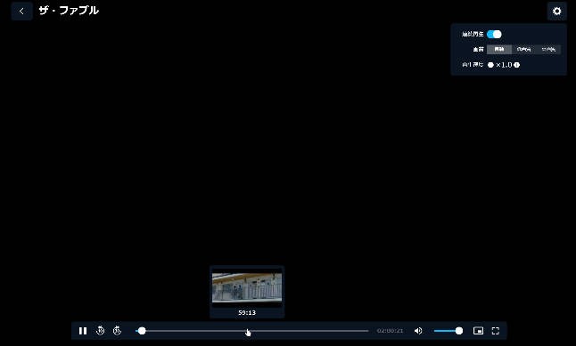Enter fullscreen mode
Viewport: 576px width, 346px height.
(496, 331)
